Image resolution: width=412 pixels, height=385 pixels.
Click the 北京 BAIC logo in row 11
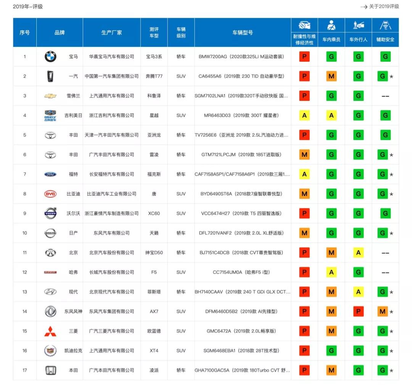coord(50,253)
